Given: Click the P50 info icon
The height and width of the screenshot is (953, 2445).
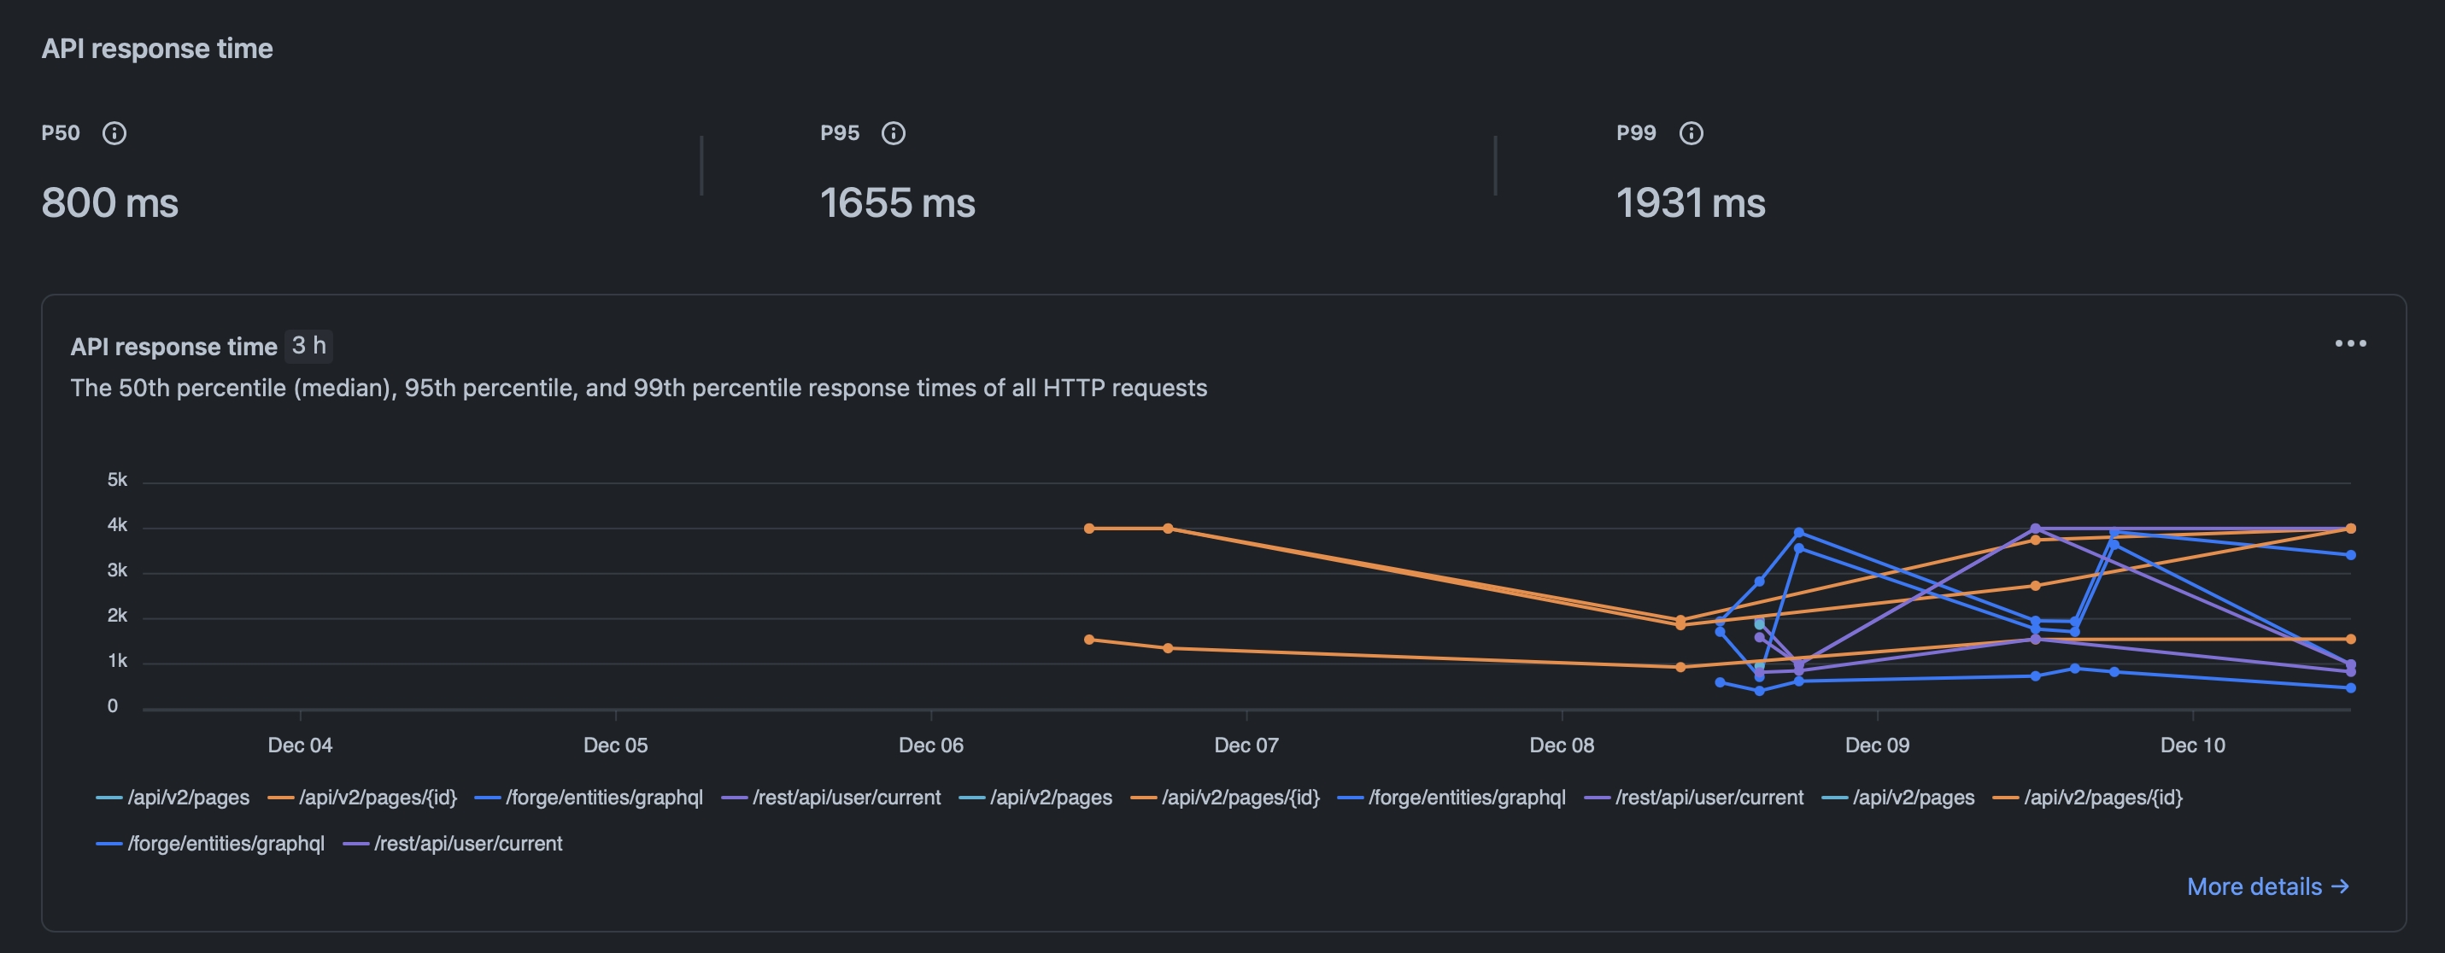Looking at the screenshot, I should 114,133.
